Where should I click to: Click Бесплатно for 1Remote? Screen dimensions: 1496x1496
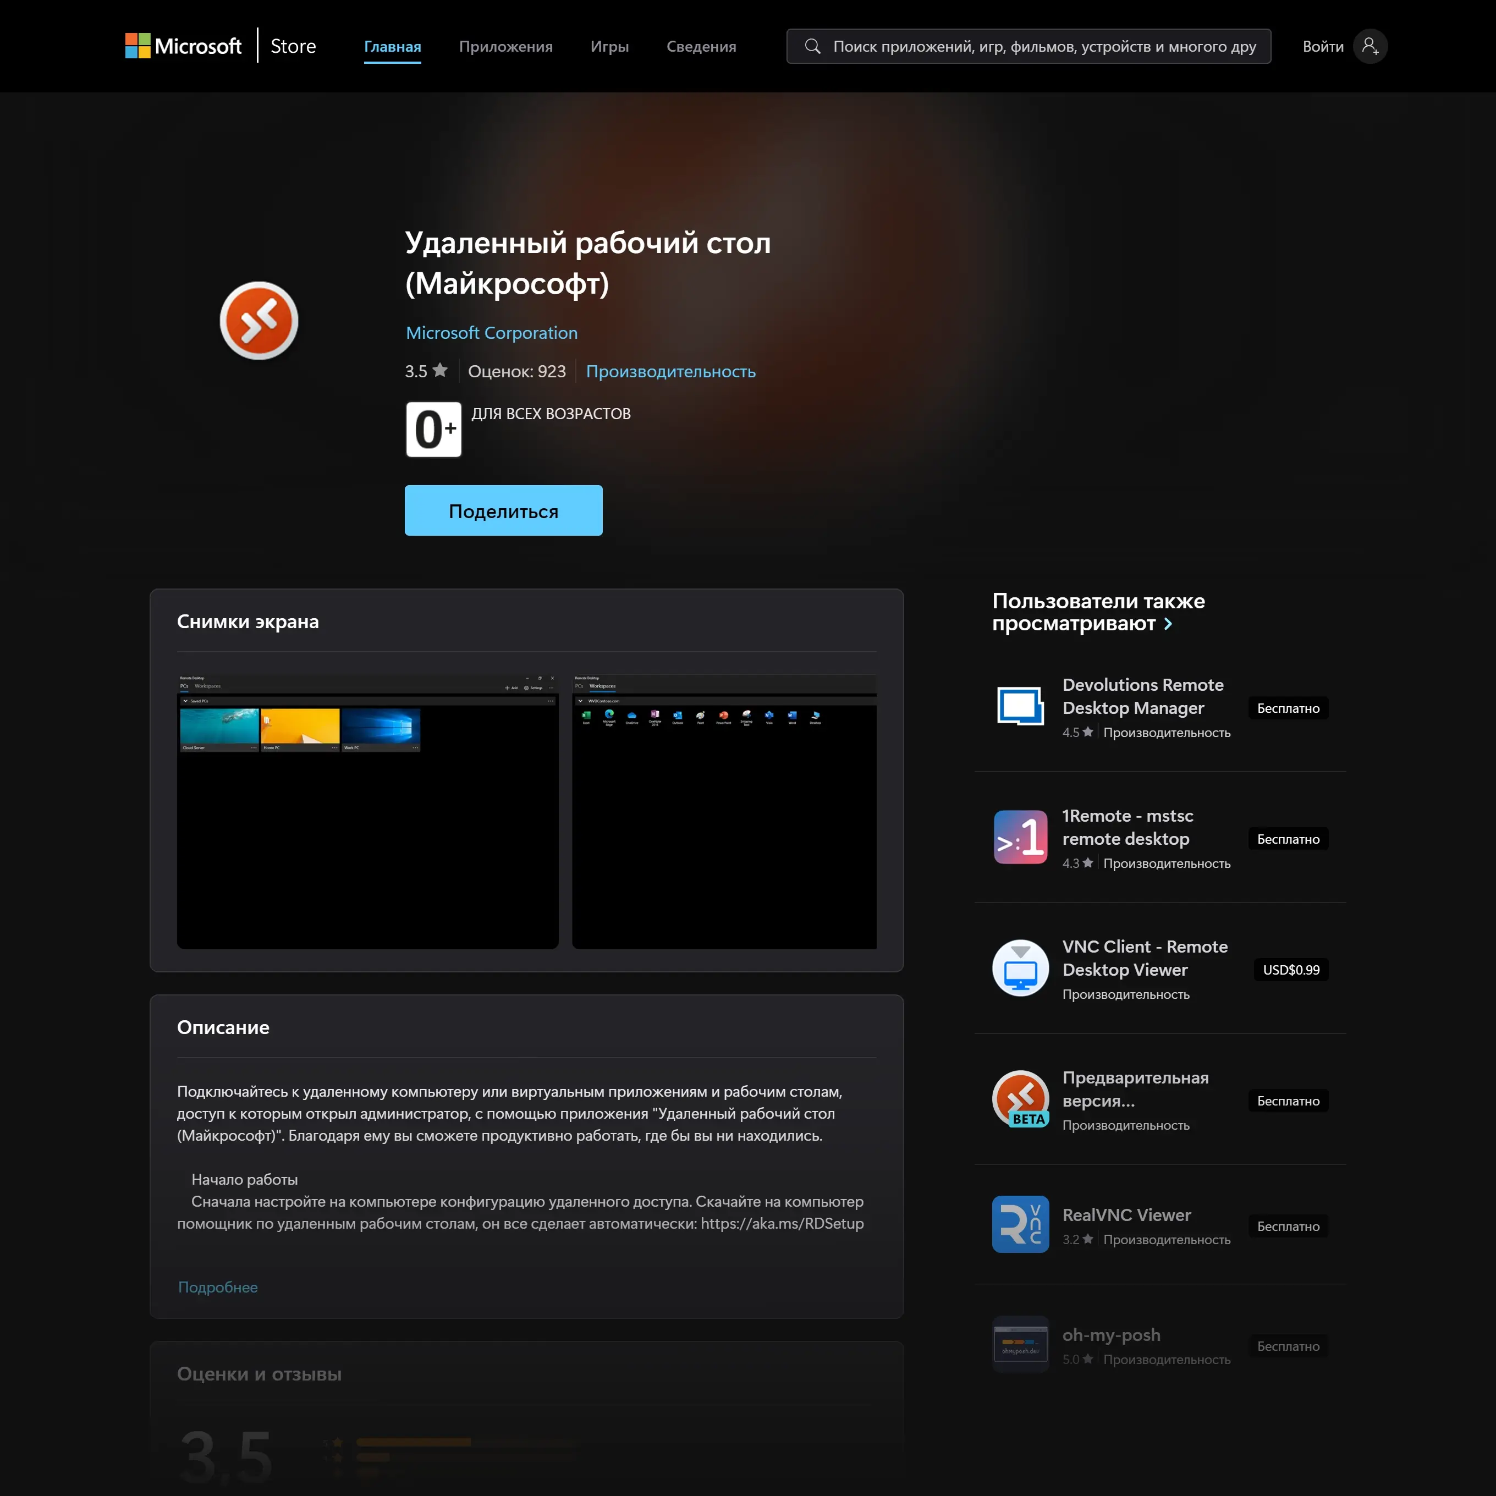point(1289,839)
